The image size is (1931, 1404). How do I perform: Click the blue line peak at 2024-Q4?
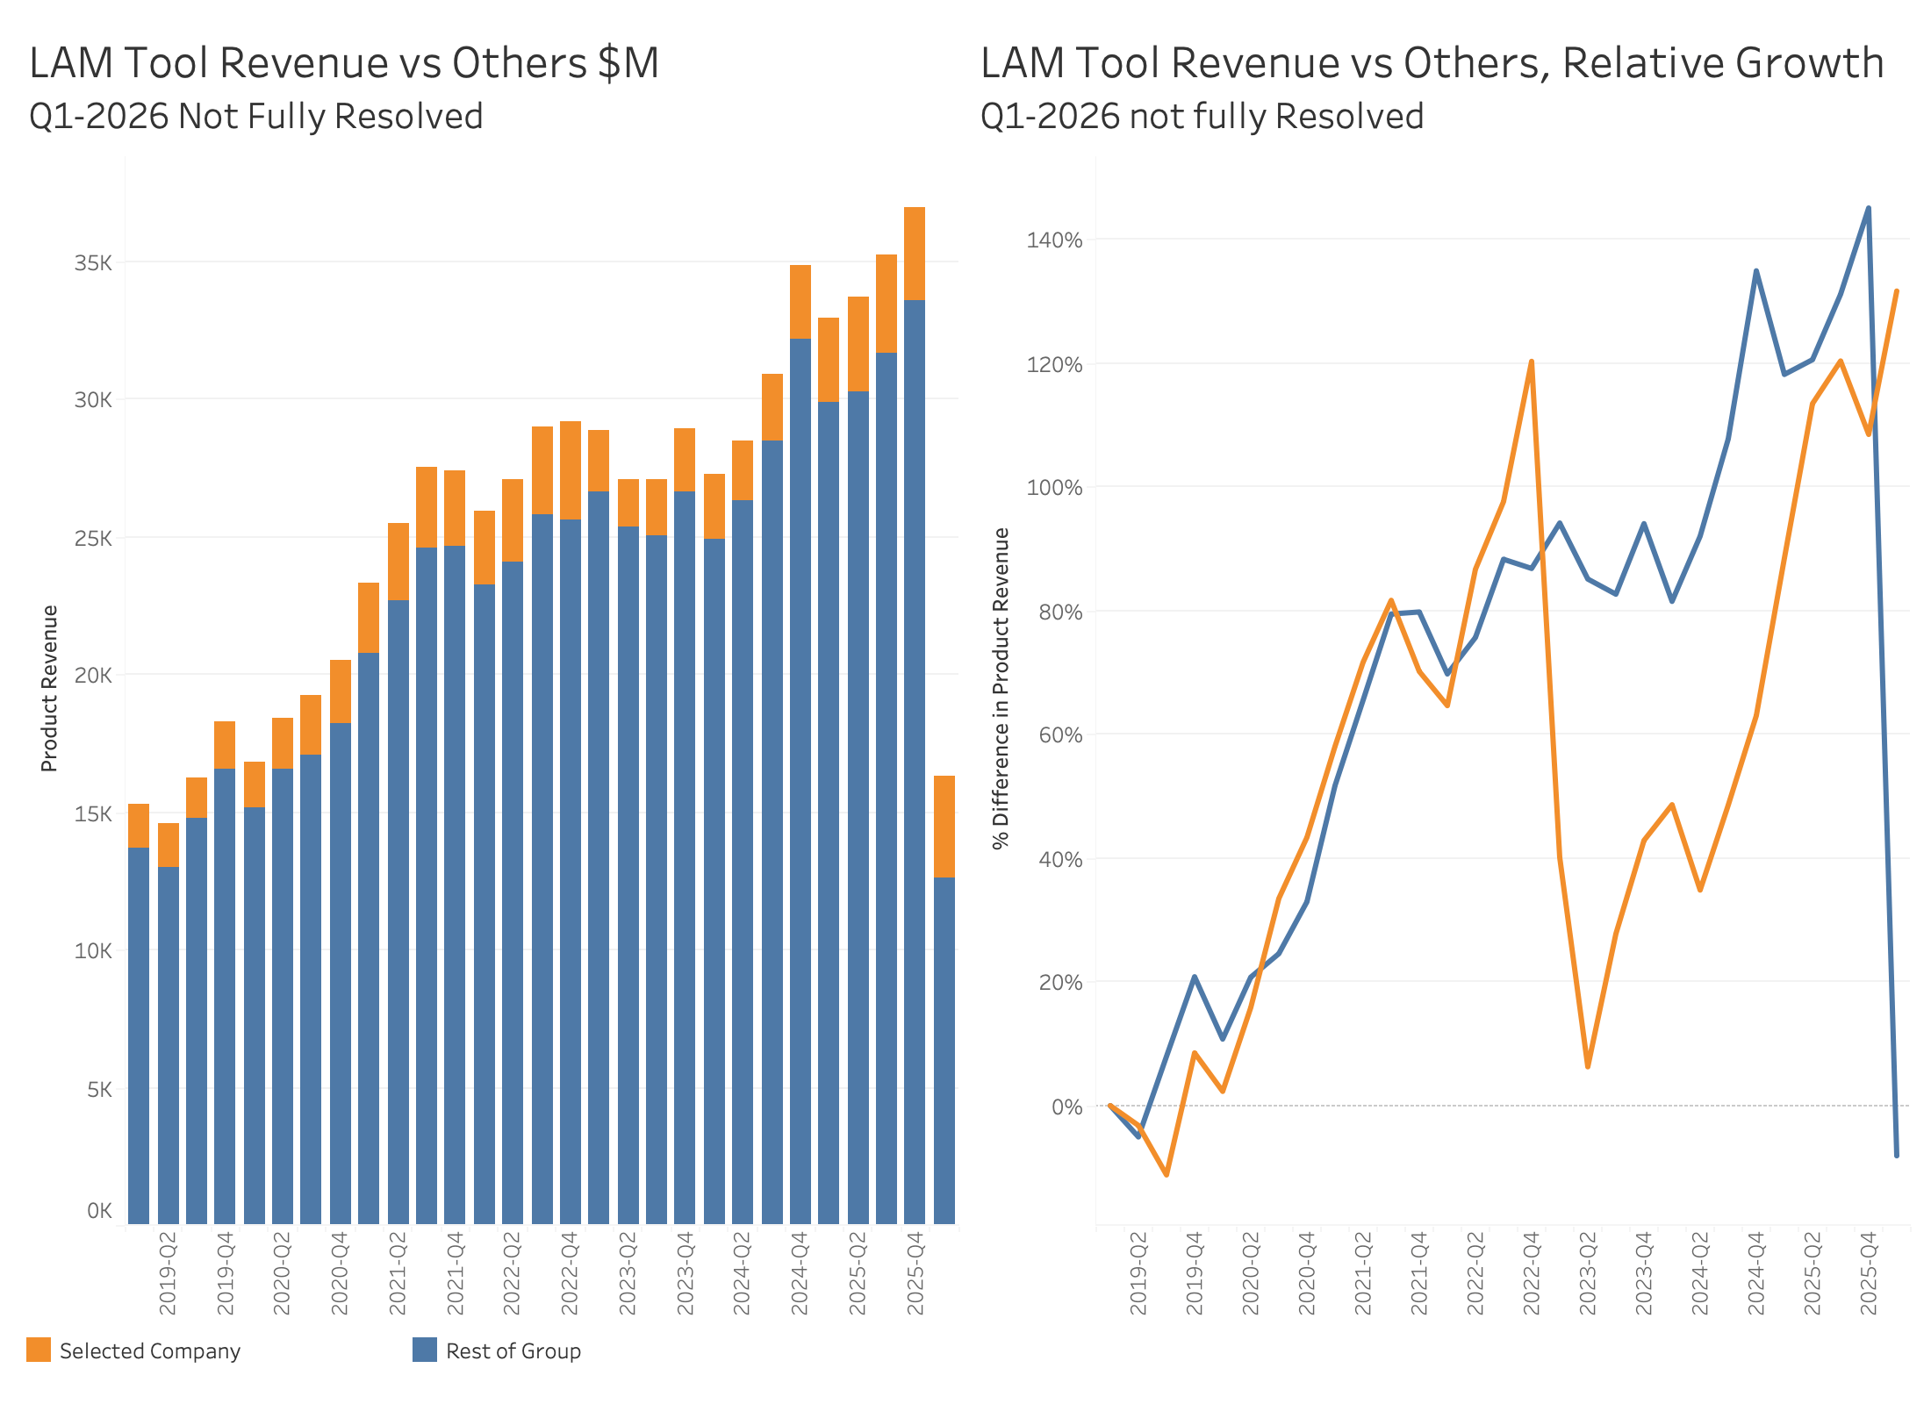1756,271
